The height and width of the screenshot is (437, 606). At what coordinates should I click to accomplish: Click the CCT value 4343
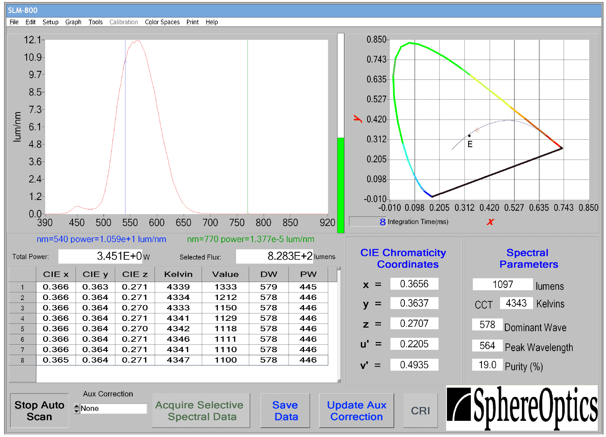[x=516, y=303]
